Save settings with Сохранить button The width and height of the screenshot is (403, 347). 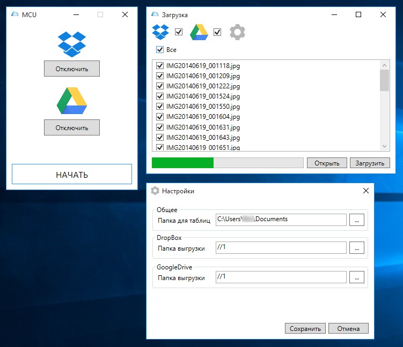[305, 329]
